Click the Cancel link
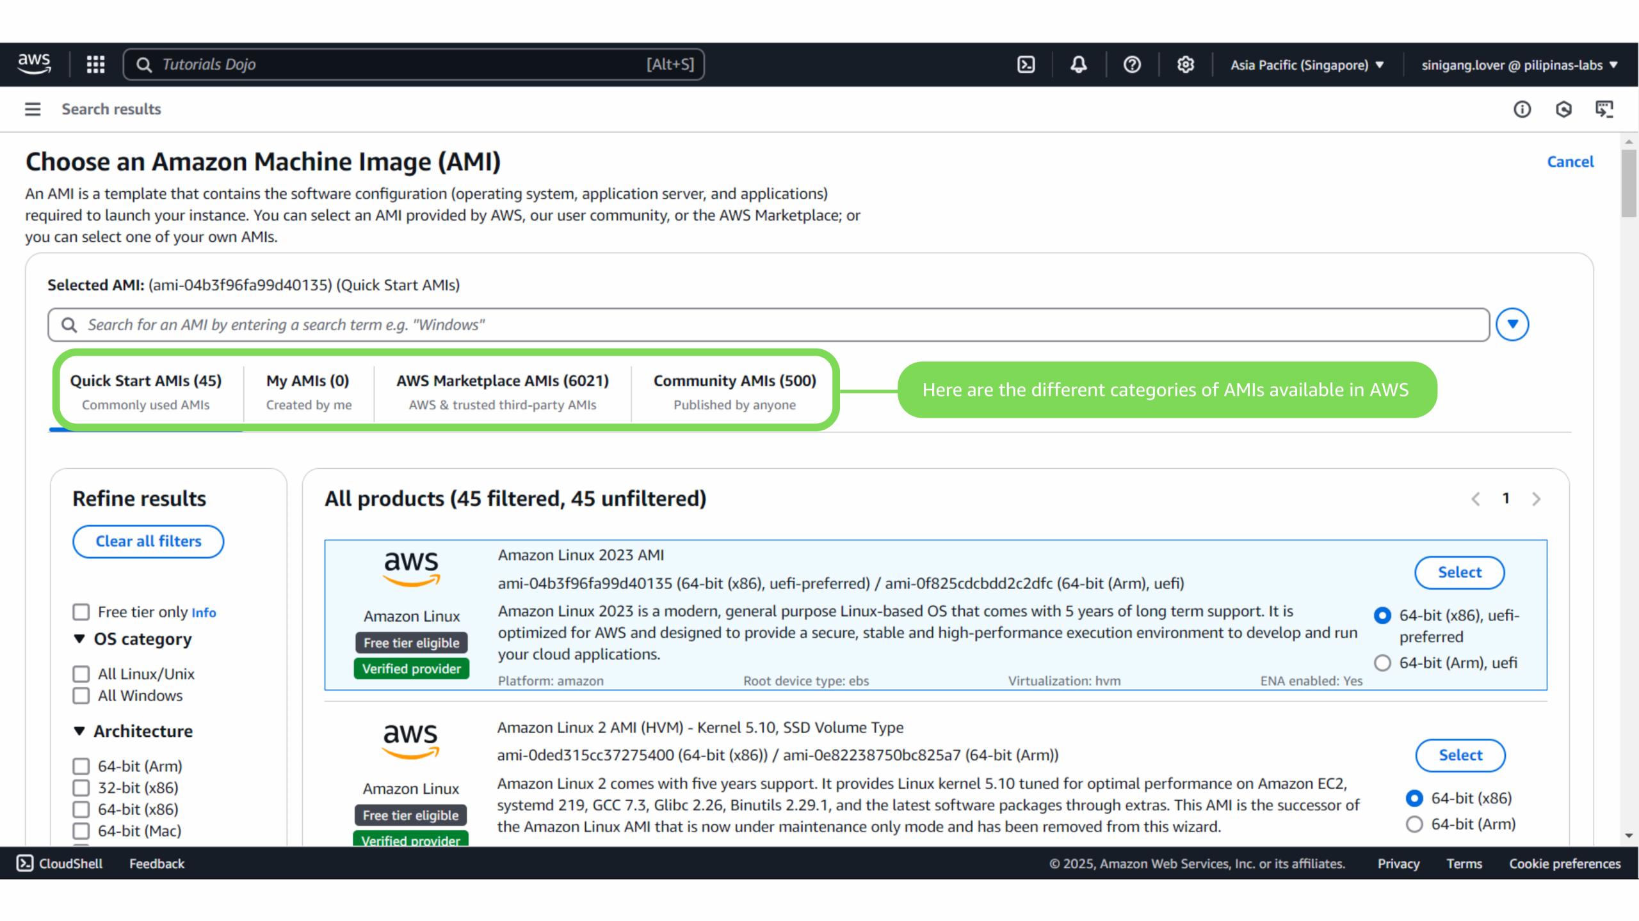The height and width of the screenshot is (921, 1639). (1570, 162)
